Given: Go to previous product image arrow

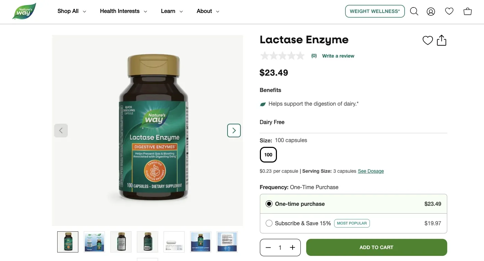Looking at the screenshot, I should click(x=61, y=130).
